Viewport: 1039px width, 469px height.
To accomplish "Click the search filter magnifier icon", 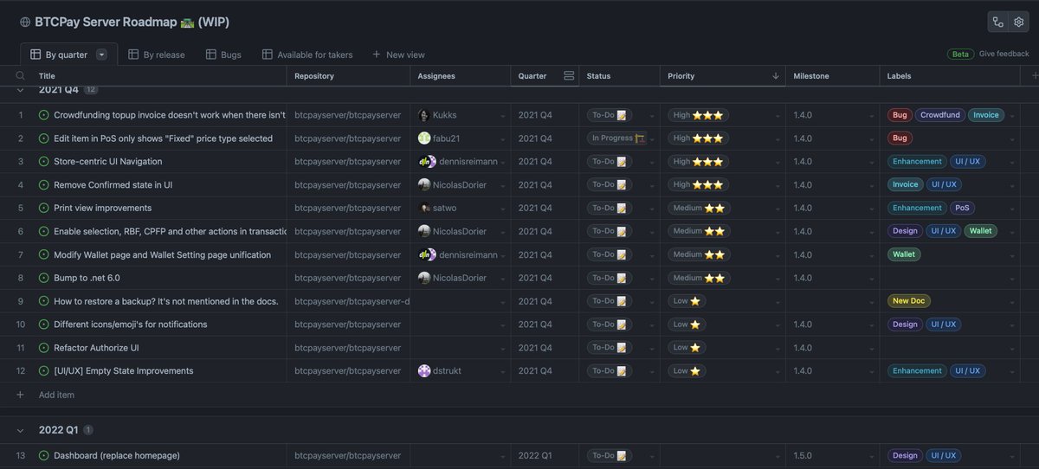I will (x=20, y=76).
